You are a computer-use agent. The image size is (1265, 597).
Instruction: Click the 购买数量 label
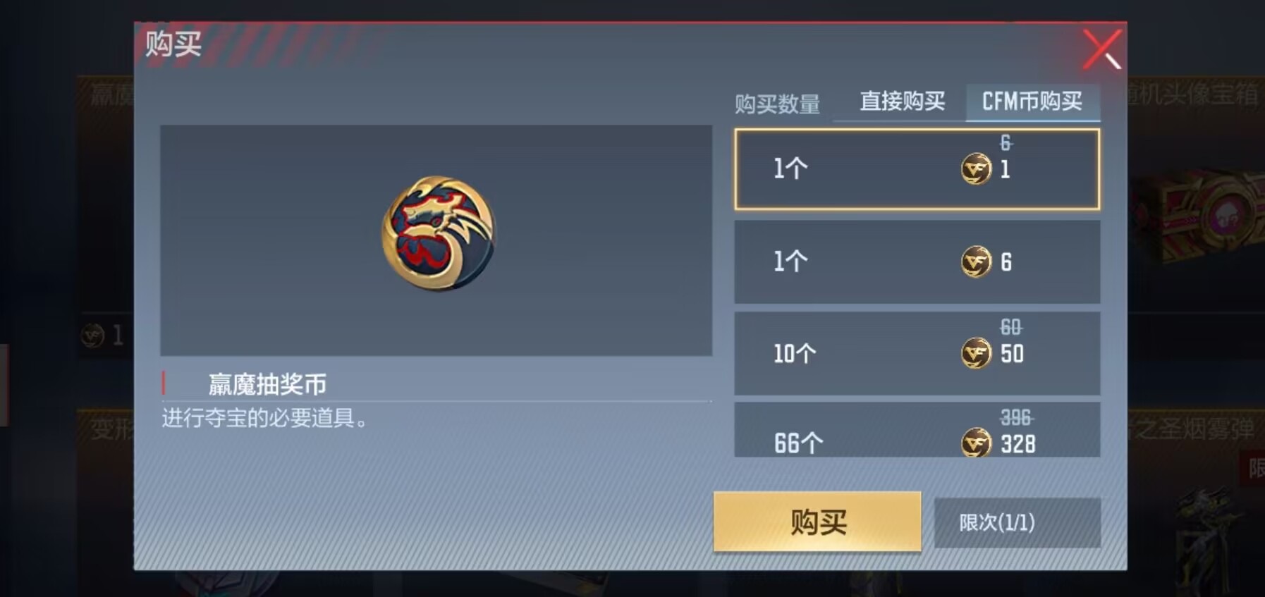click(777, 104)
